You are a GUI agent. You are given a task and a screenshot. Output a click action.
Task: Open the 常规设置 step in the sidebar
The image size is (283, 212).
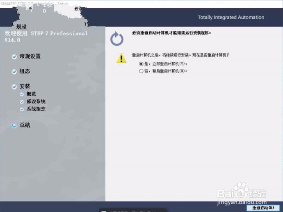pyautogui.click(x=30, y=56)
